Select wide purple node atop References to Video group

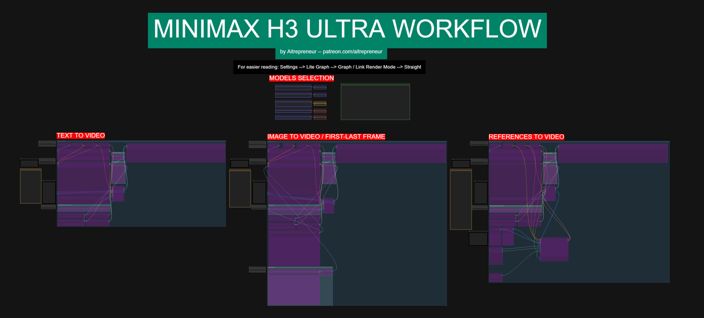612,154
